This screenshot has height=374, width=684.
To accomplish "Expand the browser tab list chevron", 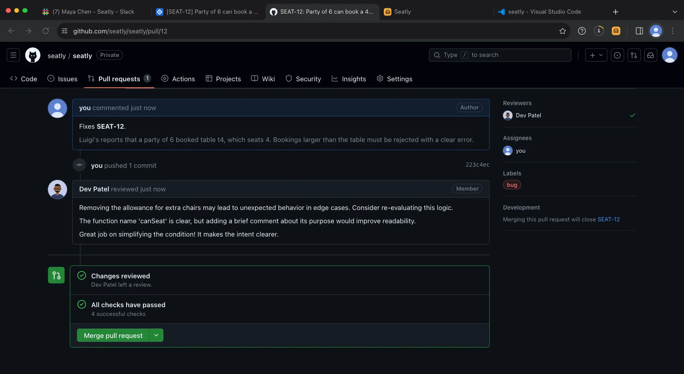I will pos(675,12).
